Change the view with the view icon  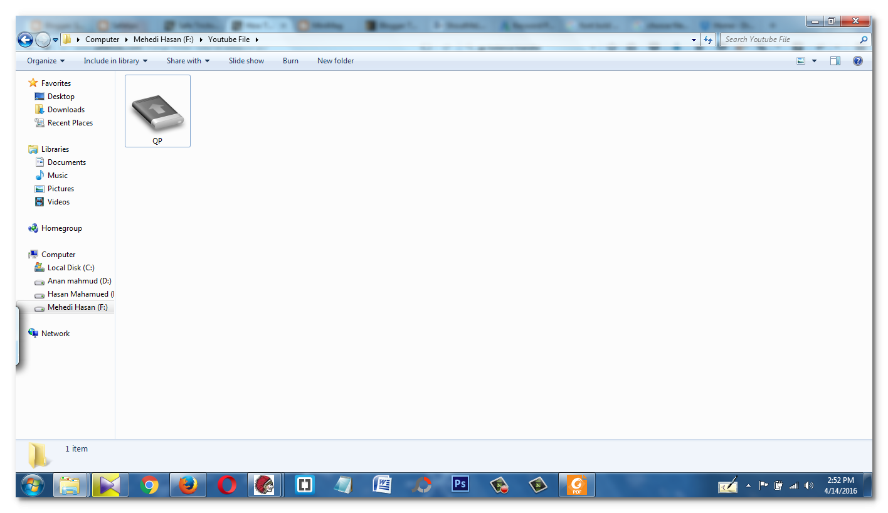(x=801, y=61)
